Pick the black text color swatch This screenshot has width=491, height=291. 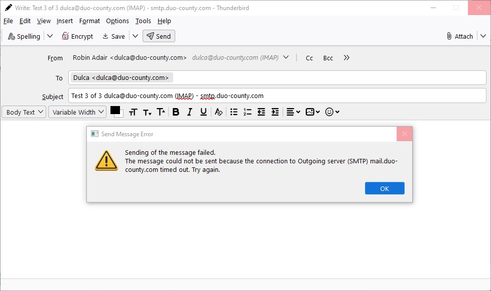[x=114, y=110]
